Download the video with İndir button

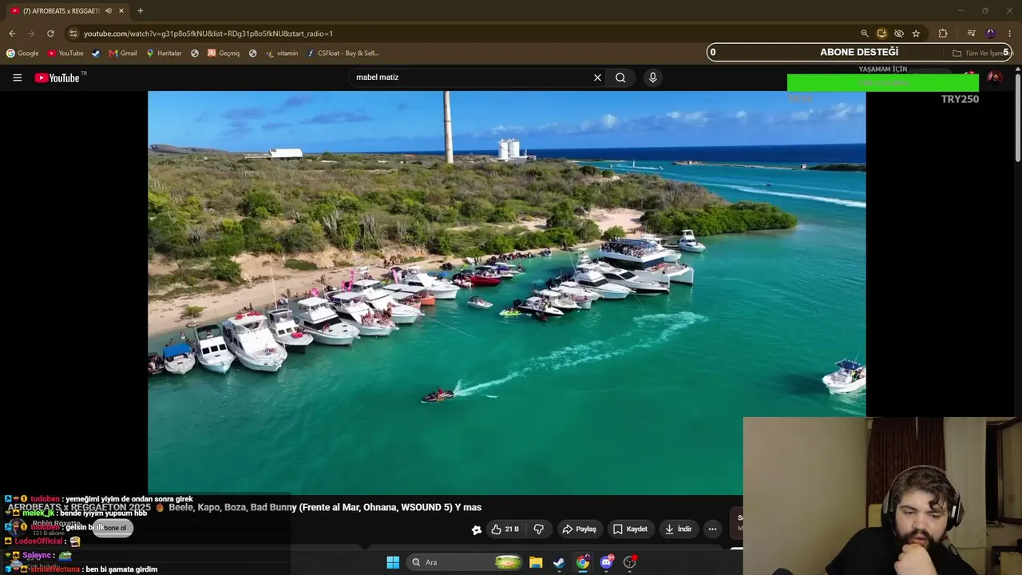pyautogui.click(x=677, y=529)
